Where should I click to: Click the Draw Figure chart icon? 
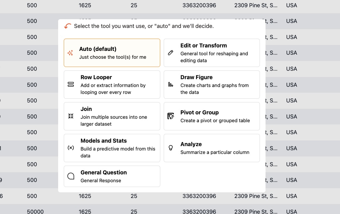(171, 85)
